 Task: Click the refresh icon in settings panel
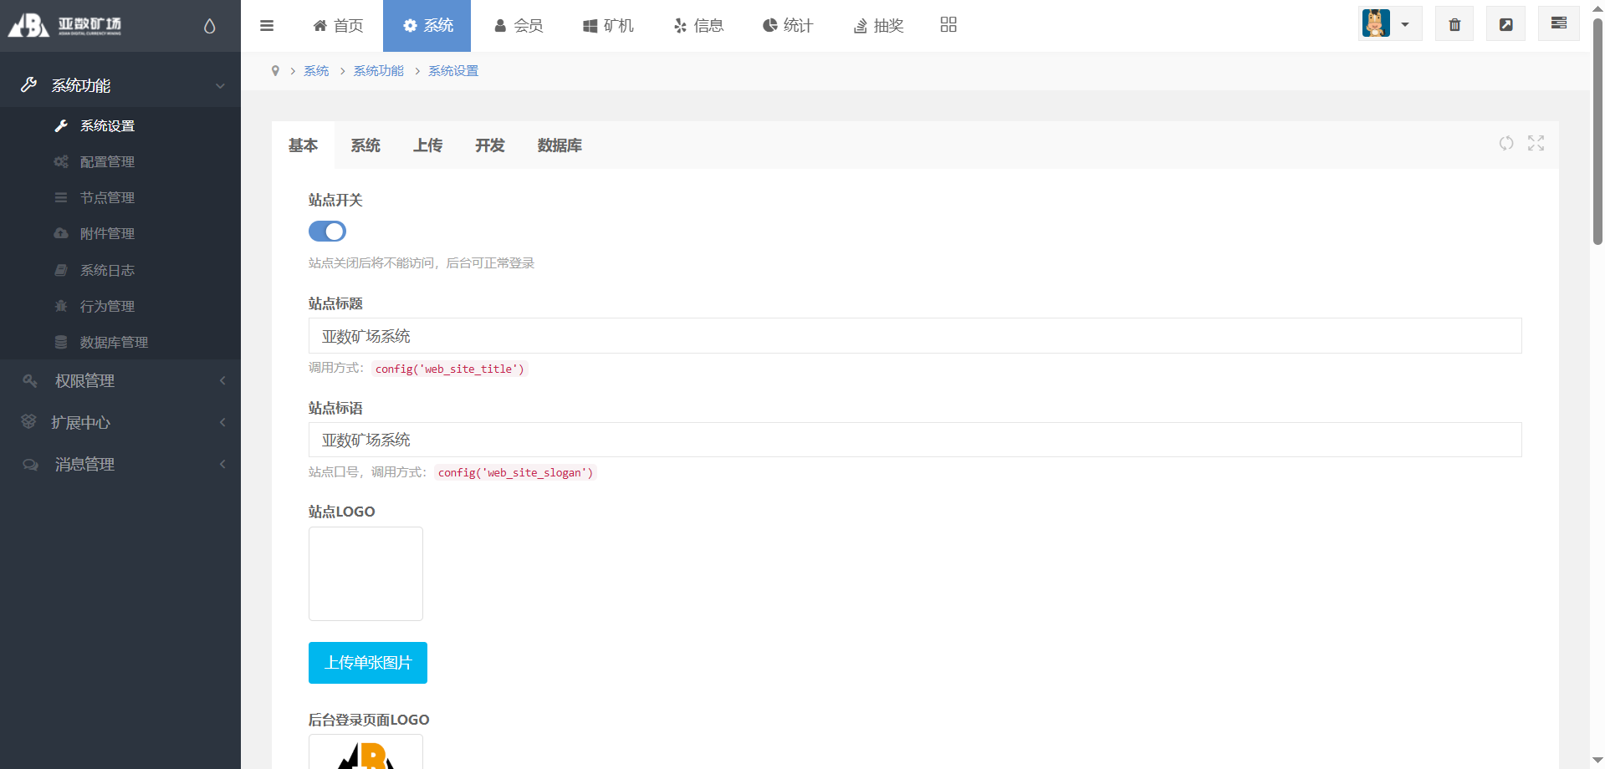click(1505, 144)
